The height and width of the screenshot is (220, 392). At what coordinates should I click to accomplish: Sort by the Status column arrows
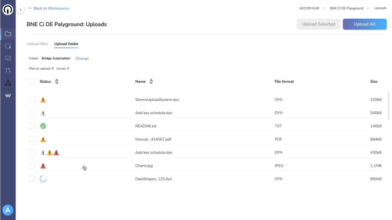[57, 81]
